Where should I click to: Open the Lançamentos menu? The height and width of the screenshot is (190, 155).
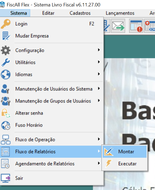[120, 13]
